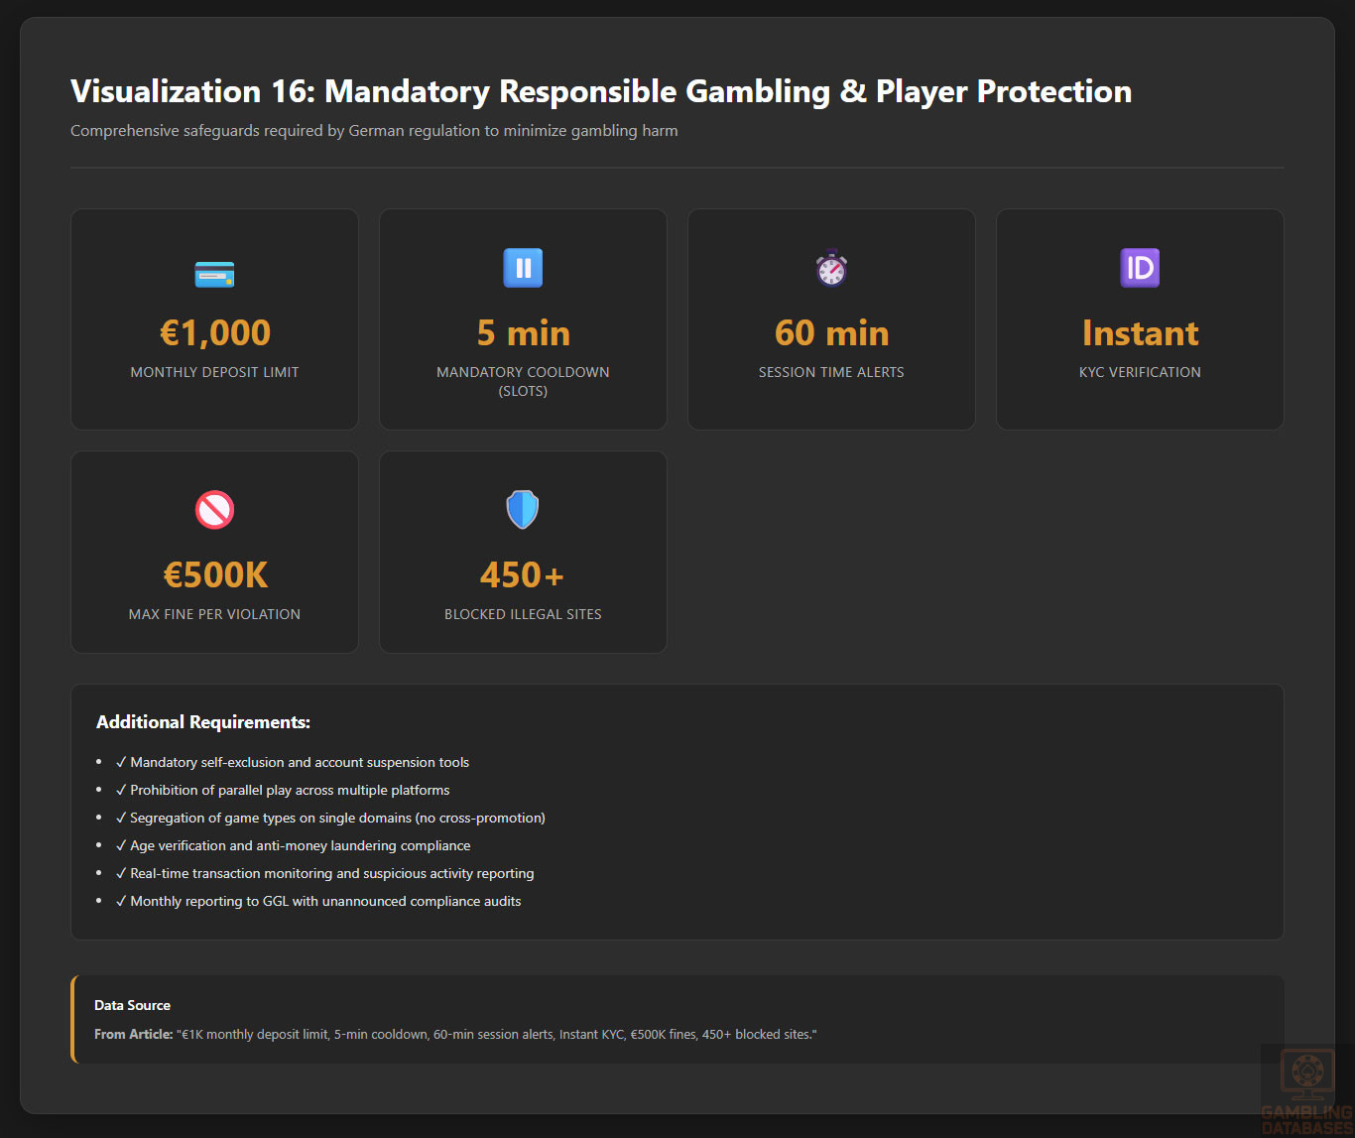Click the red prohibited sign icon

point(214,510)
